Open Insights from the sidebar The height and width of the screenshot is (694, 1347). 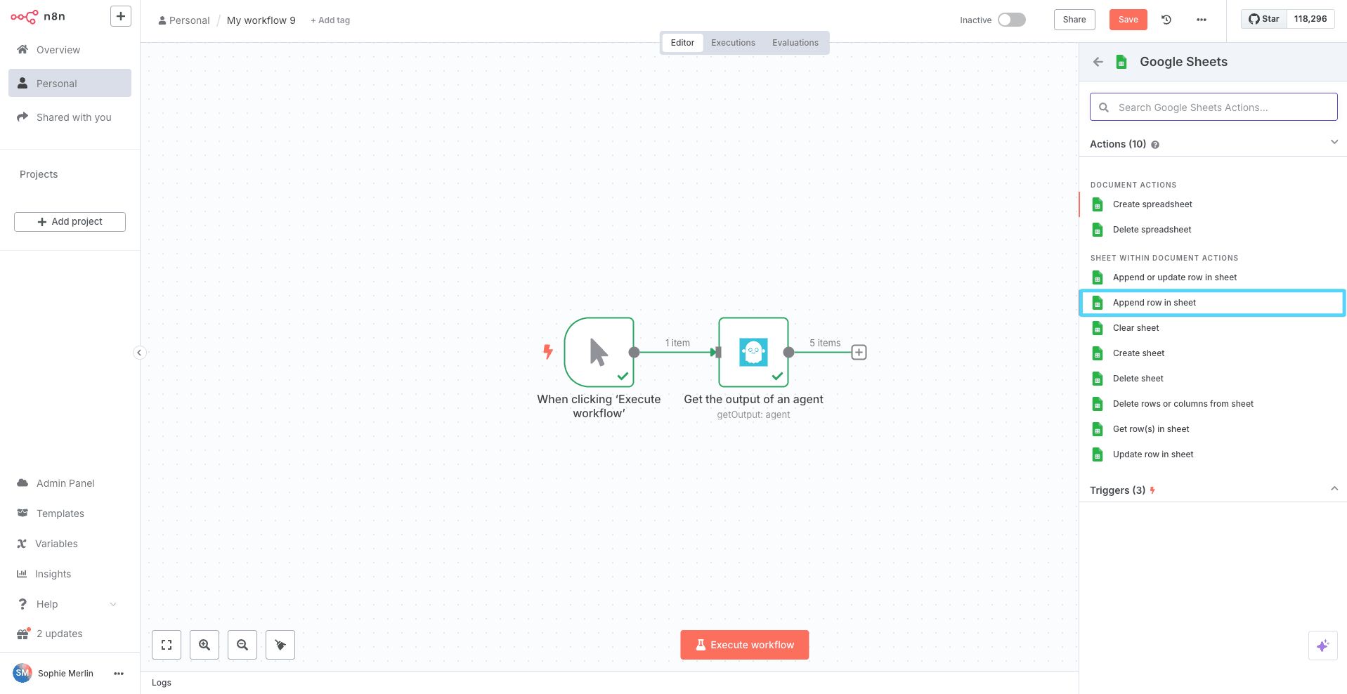[x=70, y=574]
